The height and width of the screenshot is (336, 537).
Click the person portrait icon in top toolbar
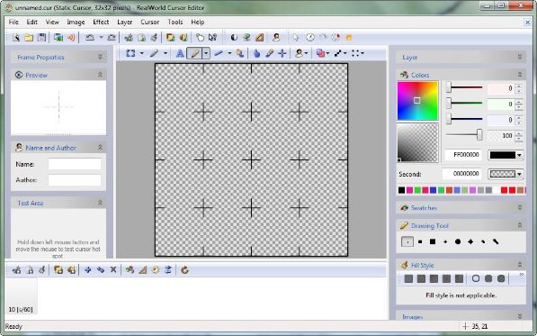tap(276, 37)
